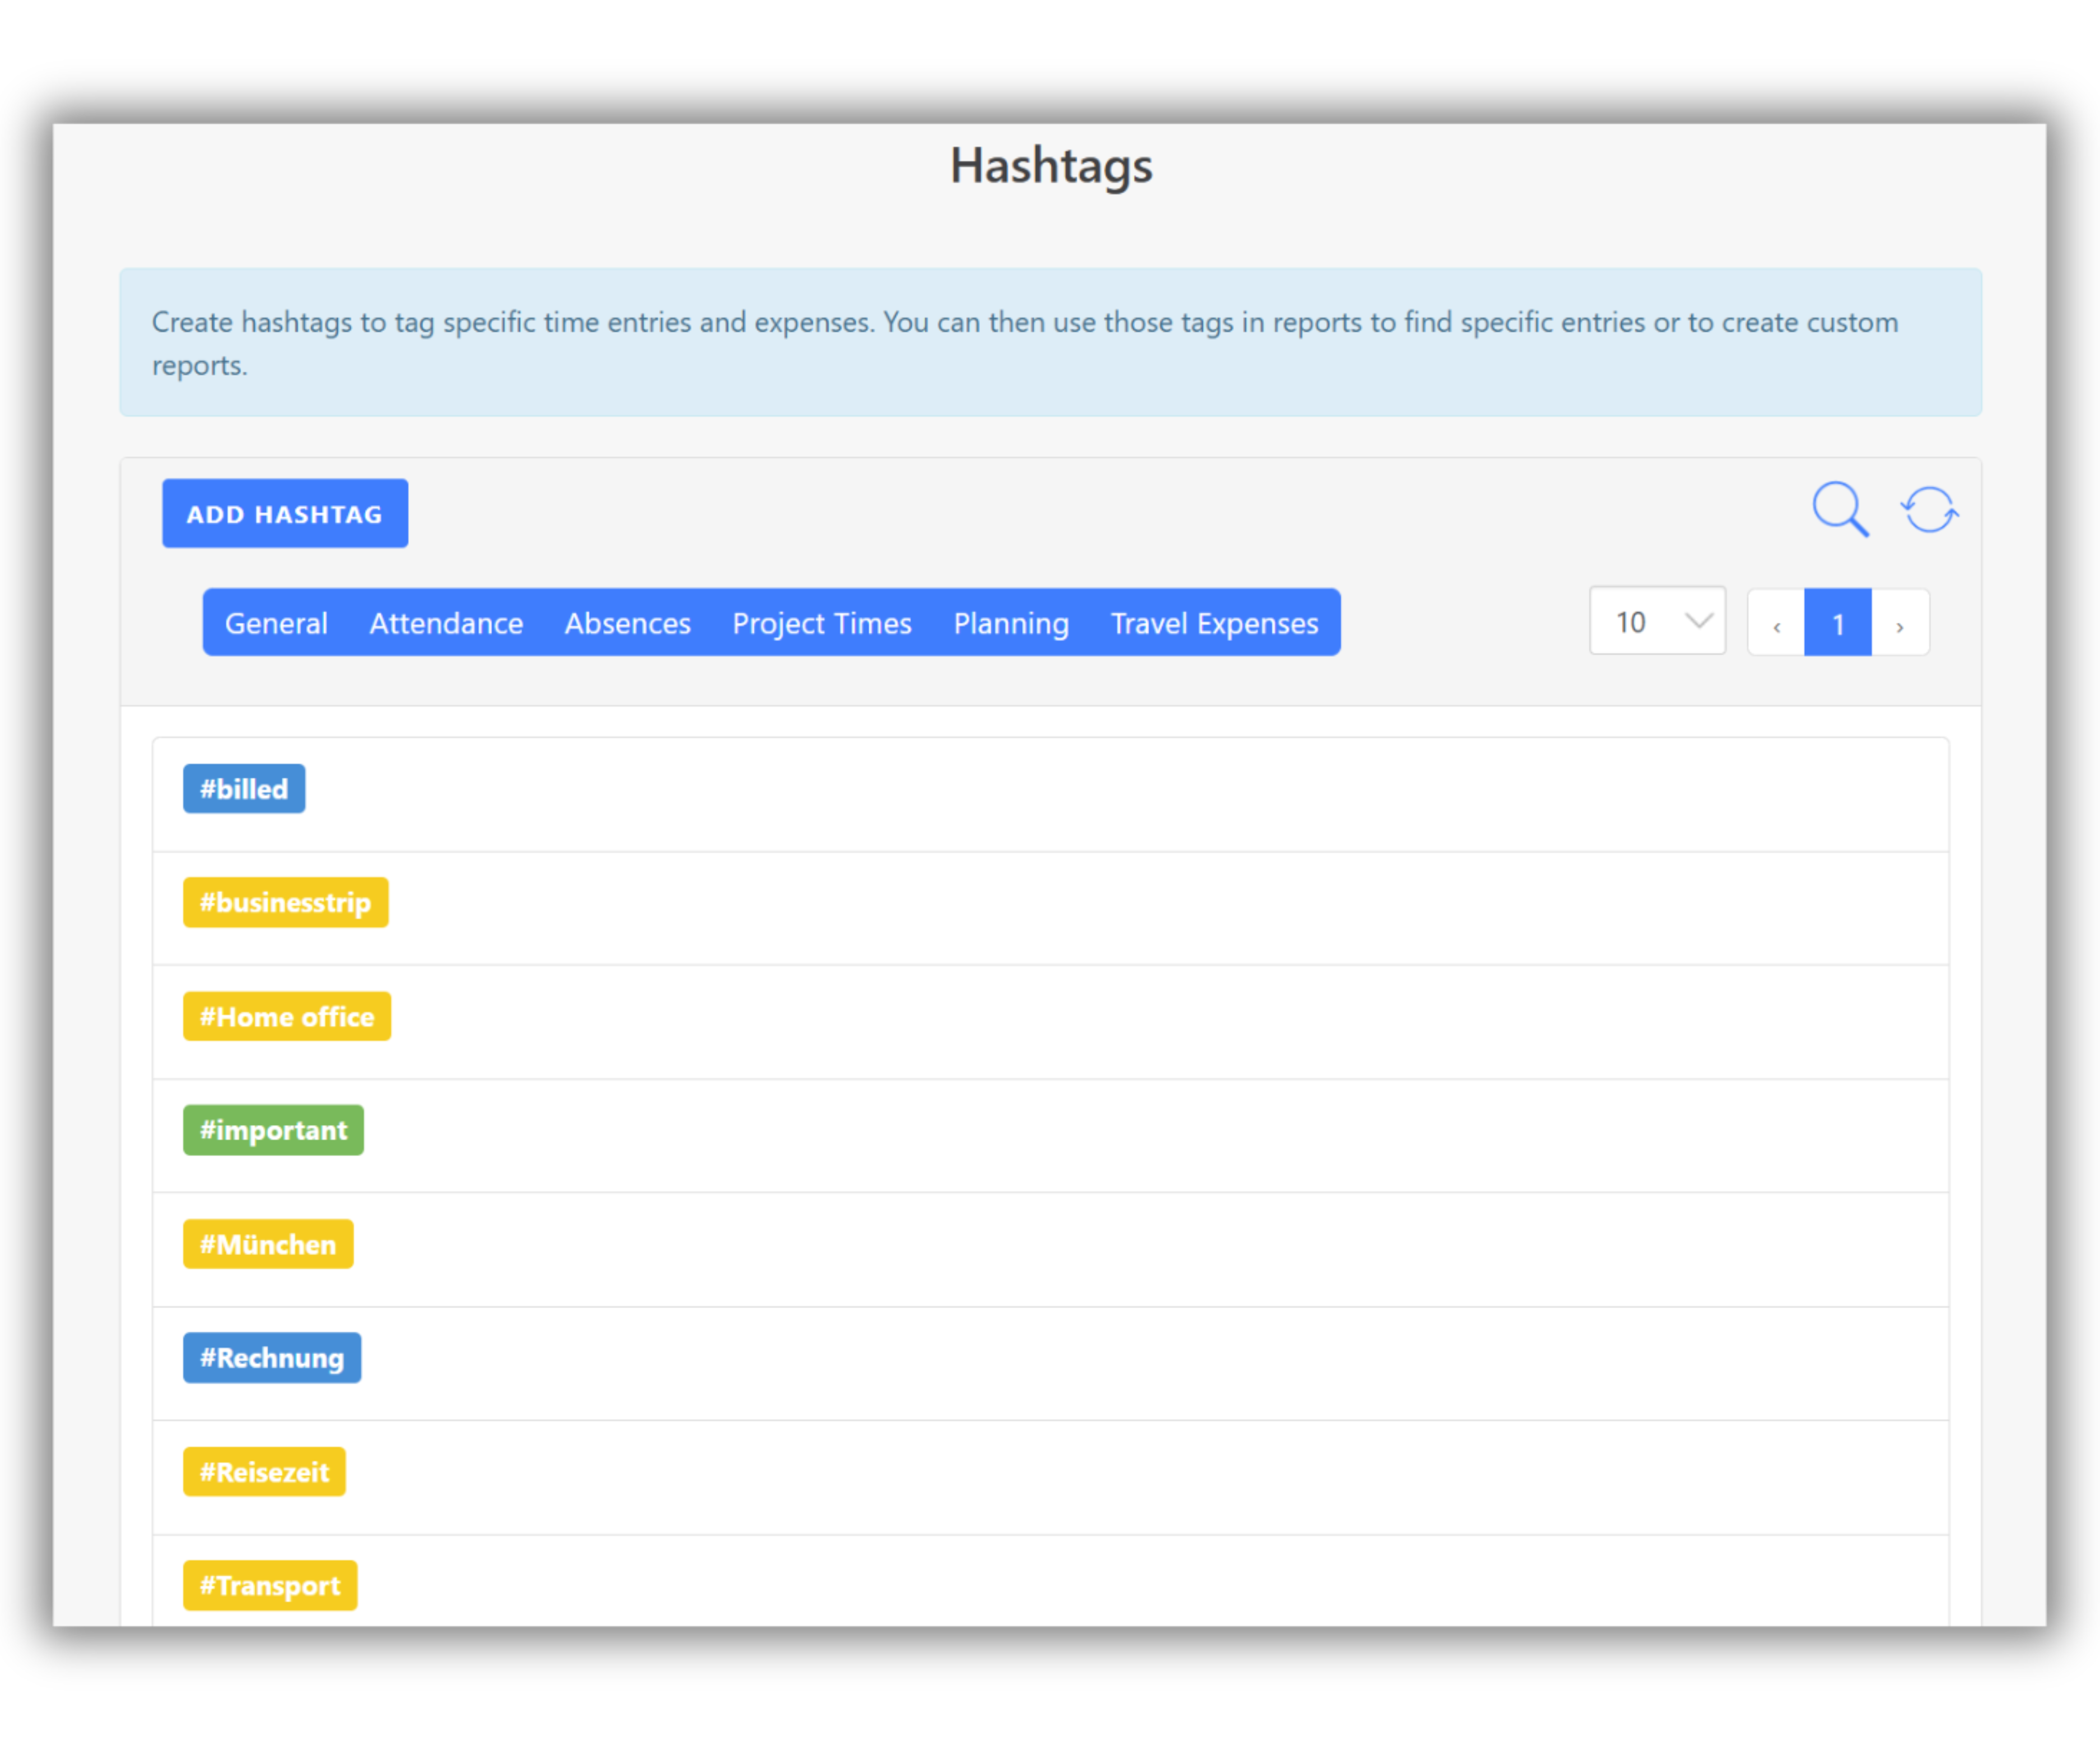Select page 1 in pagination
This screenshot has width=2100, height=1750.
tap(1837, 623)
